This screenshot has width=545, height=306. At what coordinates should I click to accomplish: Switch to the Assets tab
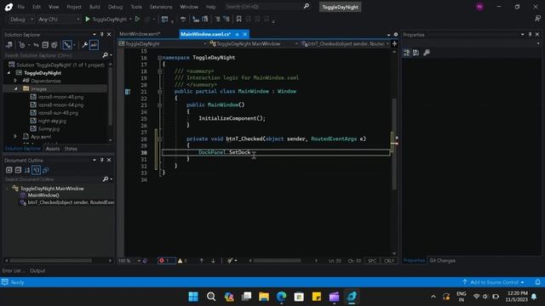[53, 149]
